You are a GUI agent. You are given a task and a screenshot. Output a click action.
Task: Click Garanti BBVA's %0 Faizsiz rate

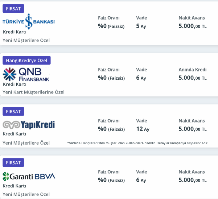click(x=111, y=180)
